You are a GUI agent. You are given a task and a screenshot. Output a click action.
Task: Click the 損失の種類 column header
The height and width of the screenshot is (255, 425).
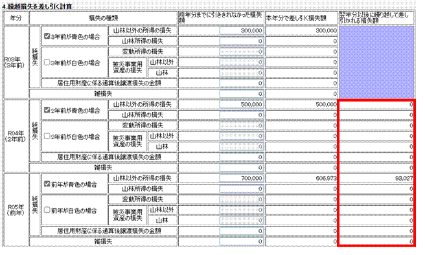103,18
